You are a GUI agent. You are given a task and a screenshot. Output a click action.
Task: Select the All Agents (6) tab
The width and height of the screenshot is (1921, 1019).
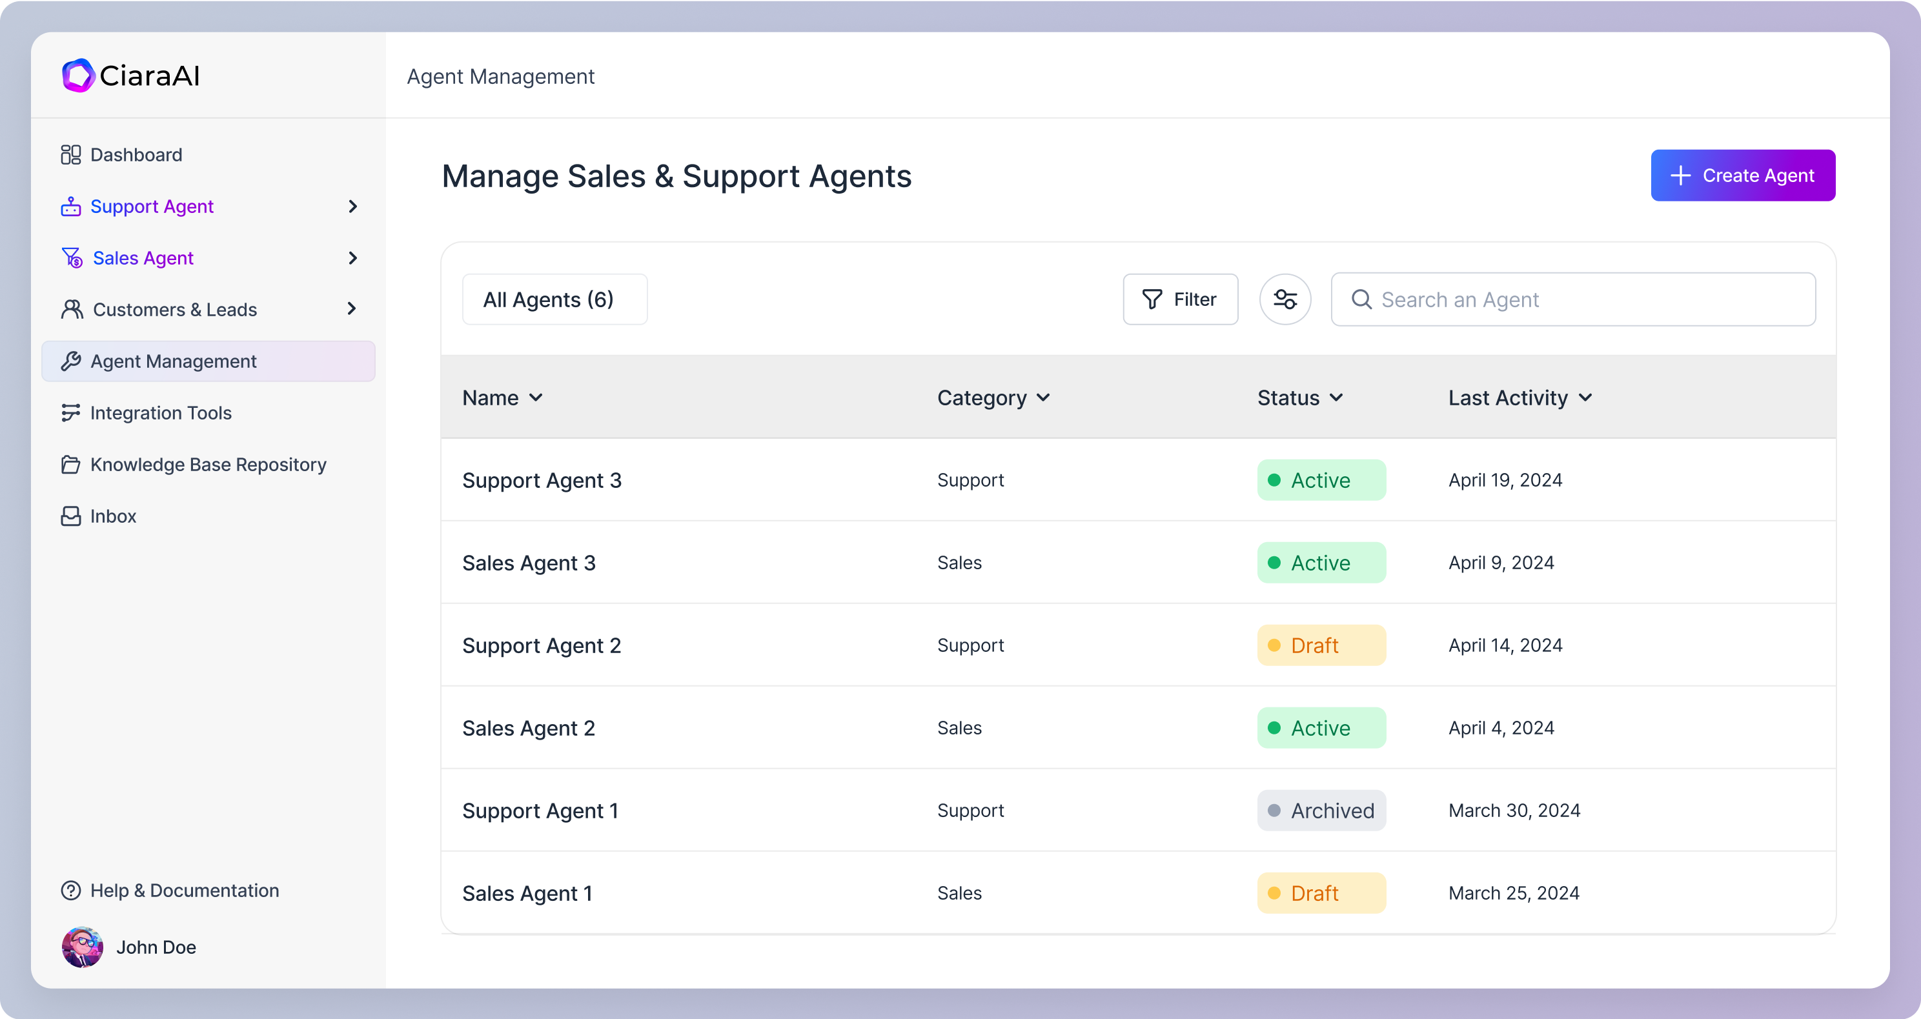click(554, 299)
